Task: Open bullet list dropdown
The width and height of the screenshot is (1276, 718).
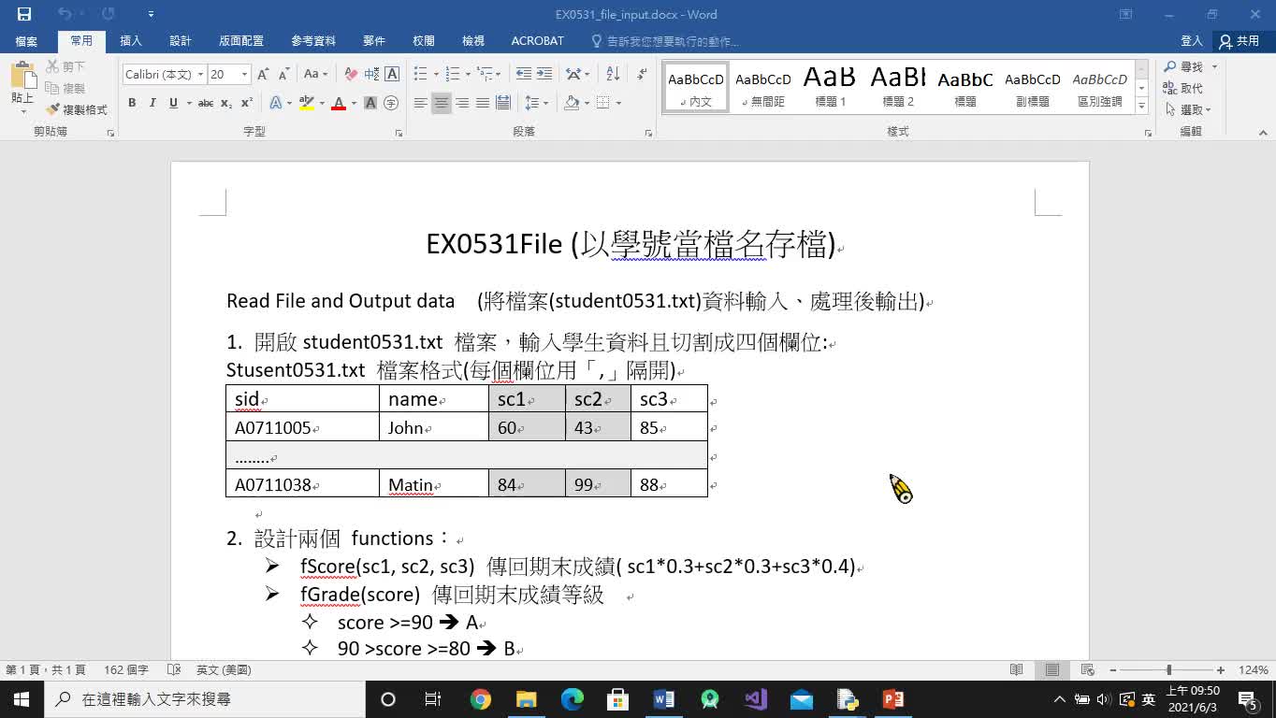Action: tap(435, 74)
